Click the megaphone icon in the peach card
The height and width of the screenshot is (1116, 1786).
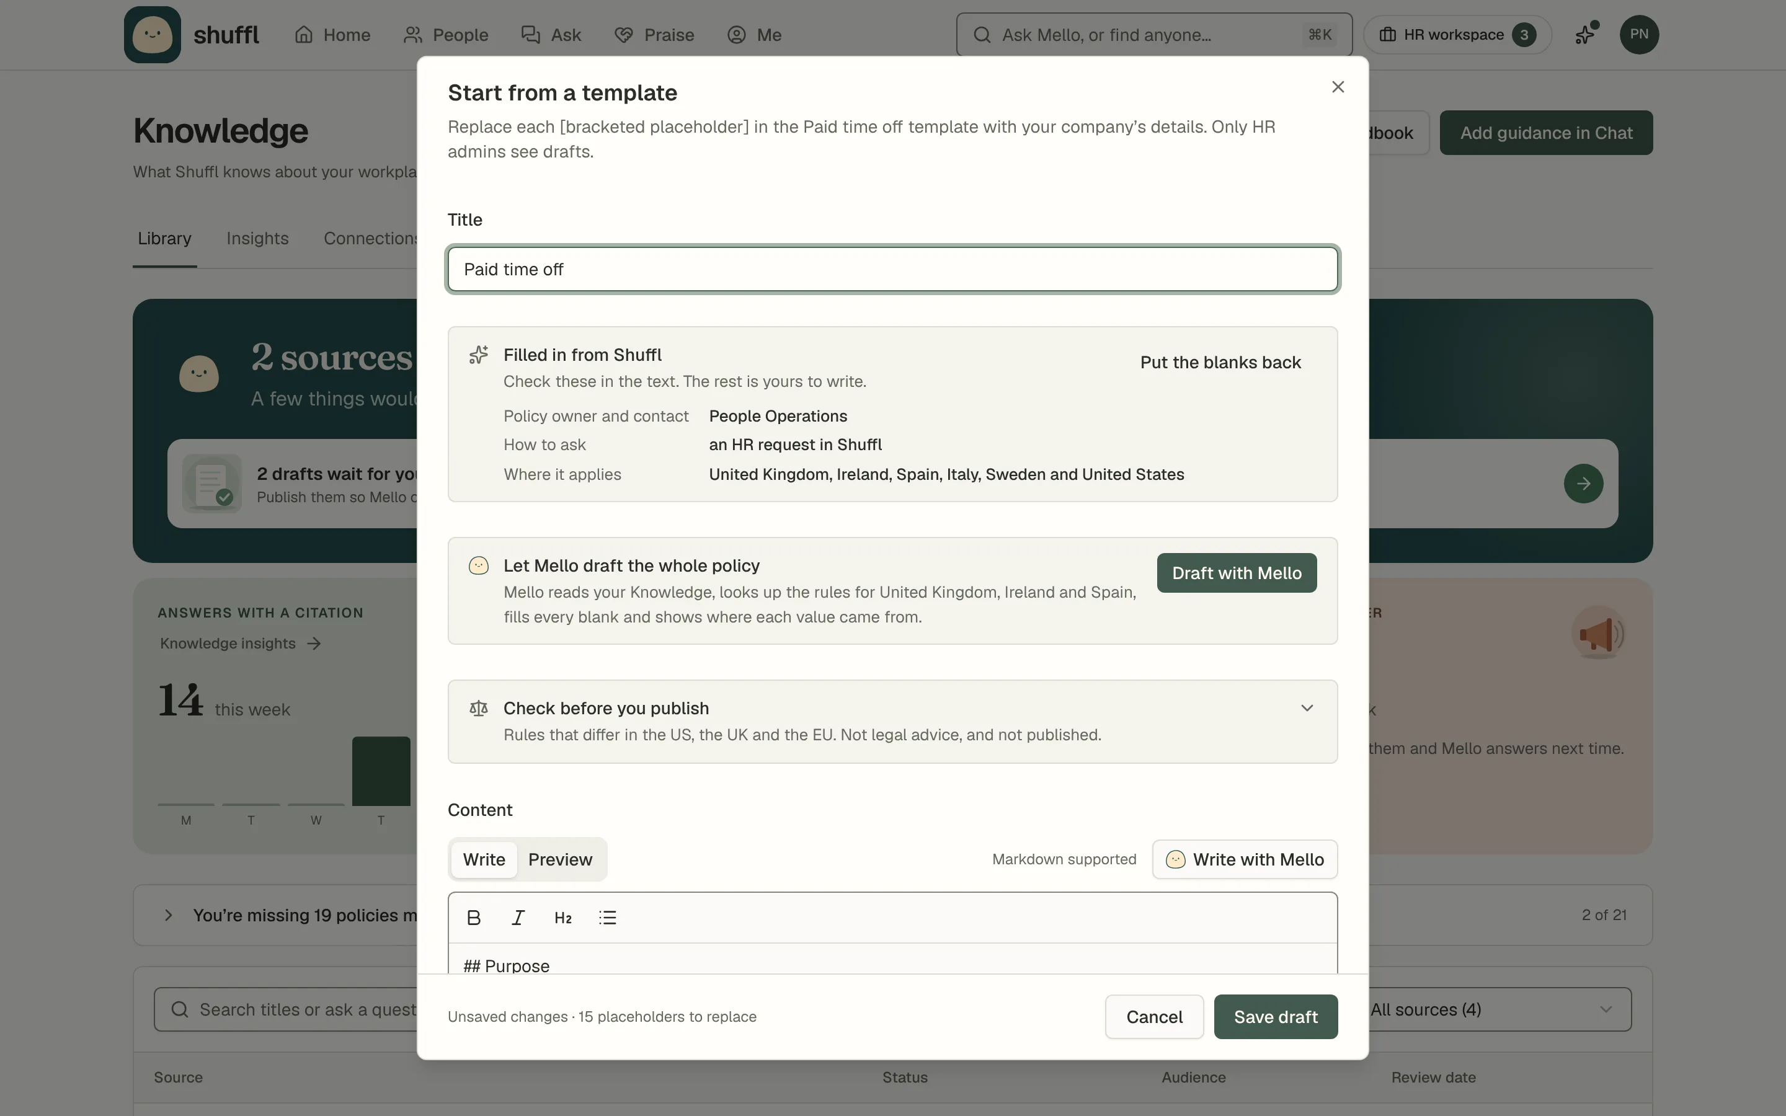tap(1598, 633)
